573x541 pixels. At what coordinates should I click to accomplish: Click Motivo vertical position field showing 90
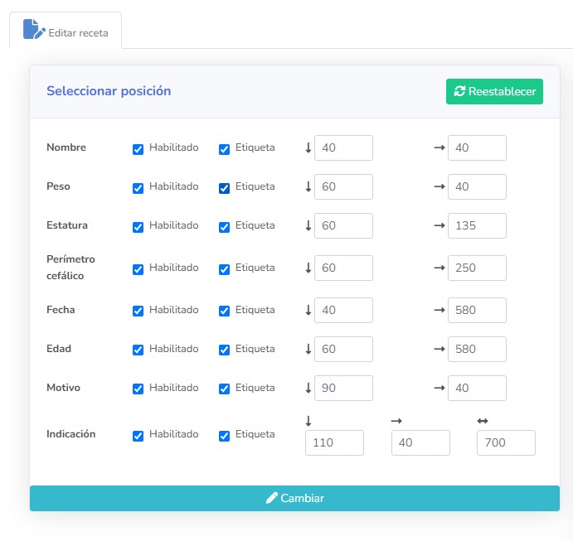(x=343, y=388)
